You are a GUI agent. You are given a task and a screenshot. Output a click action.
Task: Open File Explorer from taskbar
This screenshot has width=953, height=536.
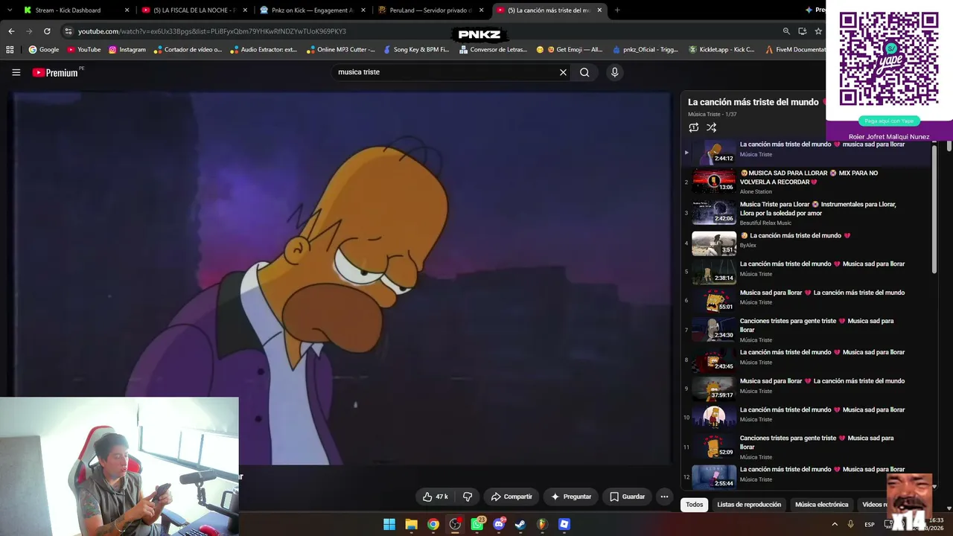pyautogui.click(x=411, y=524)
